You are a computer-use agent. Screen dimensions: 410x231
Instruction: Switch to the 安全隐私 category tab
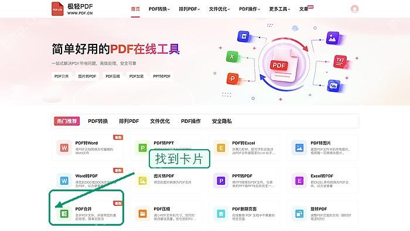pos(222,121)
